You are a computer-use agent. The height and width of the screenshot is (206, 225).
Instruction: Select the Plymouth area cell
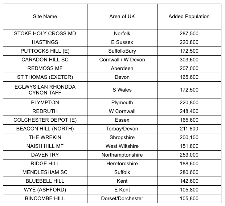tap(122, 102)
